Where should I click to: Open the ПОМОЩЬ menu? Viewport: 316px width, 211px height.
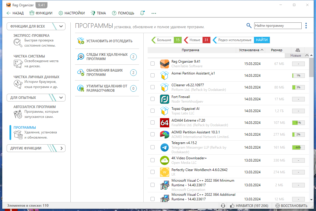click(x=123, y=13)
